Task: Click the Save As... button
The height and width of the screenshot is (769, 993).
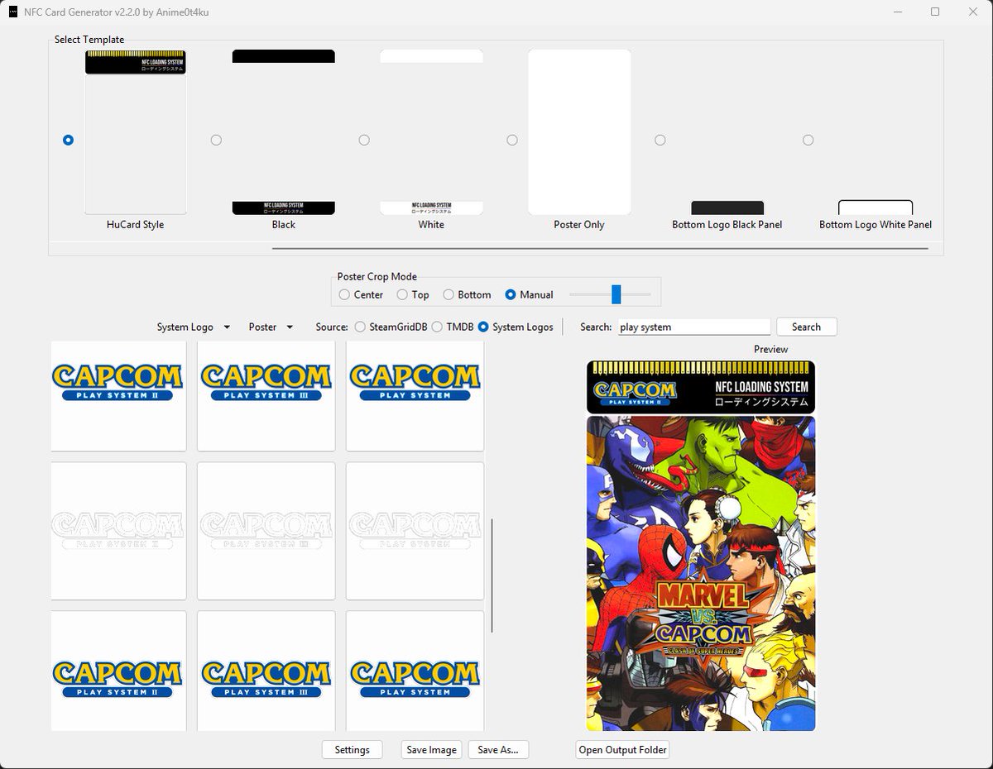Action: [498, 750]
